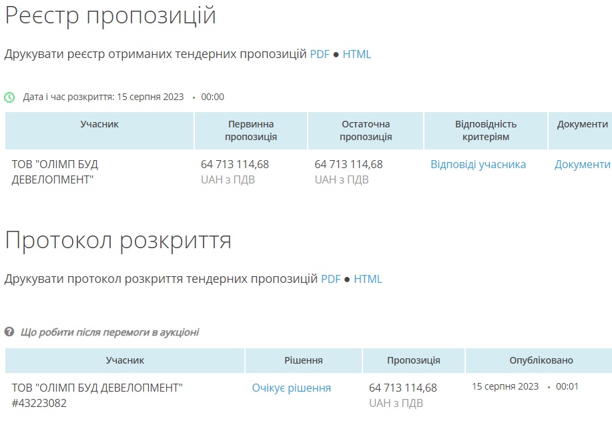Click the 'Рішення' column header
Image resolution: width=612 pixels, height=425 pixels.
click(304, 360)
